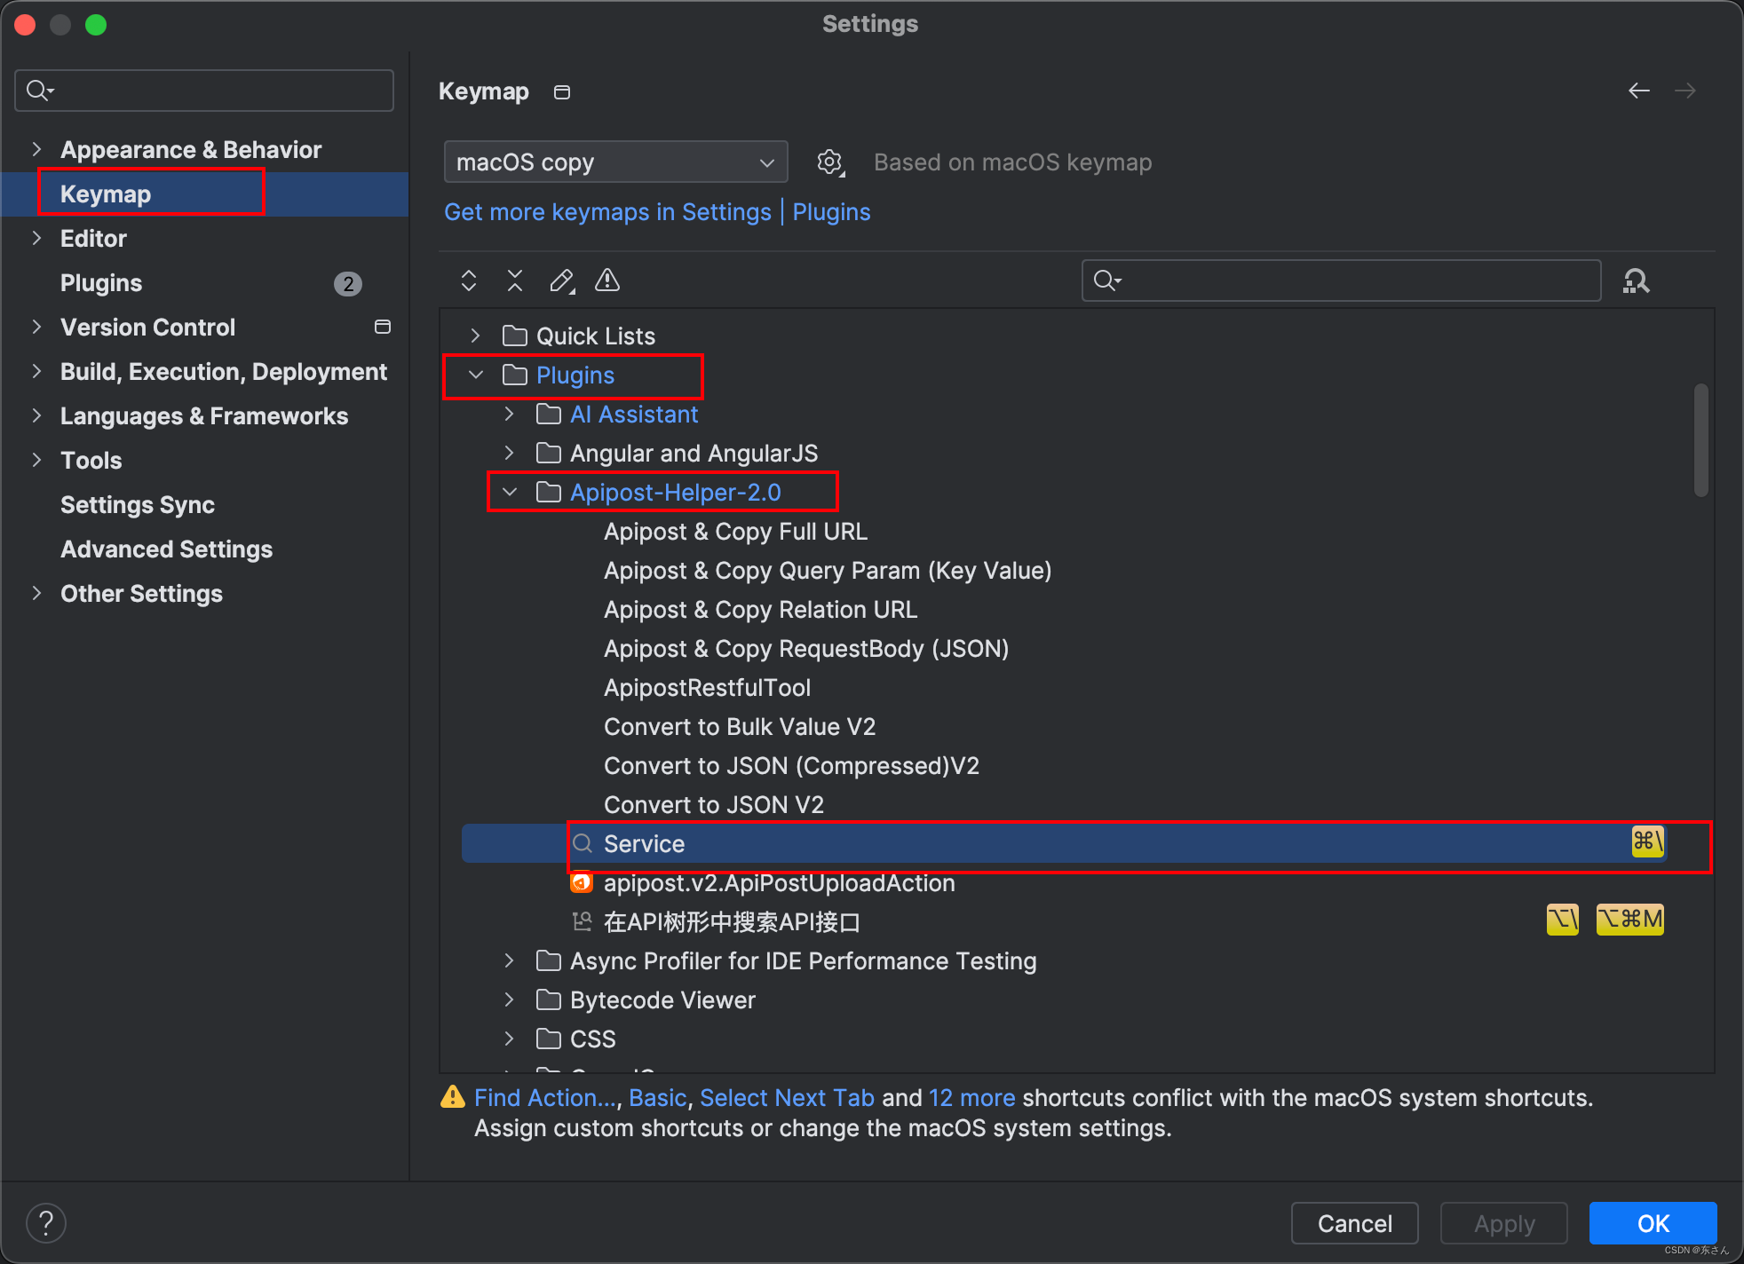The image size is (1744, 1264).
Task: Open Get more keymaps in Settings link
Action: [607, 212]
